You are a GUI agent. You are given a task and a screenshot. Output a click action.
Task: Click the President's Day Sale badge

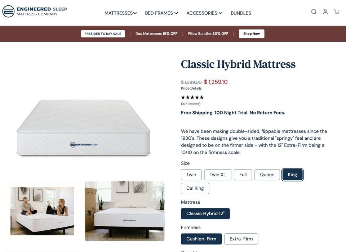coord(103,34)
